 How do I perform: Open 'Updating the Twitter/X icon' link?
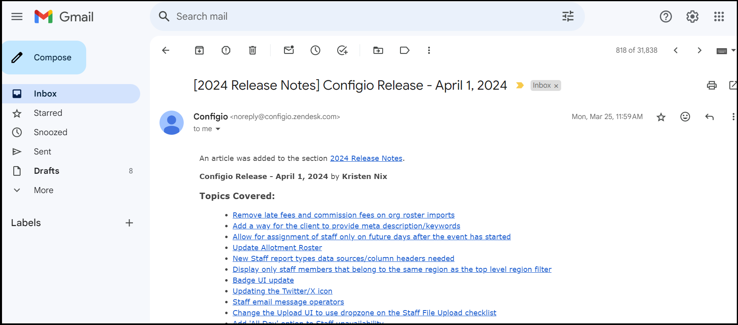282,291
